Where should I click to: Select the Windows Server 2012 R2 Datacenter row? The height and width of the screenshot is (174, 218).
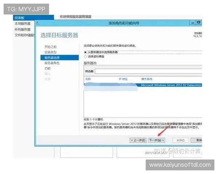coord(143,85)
